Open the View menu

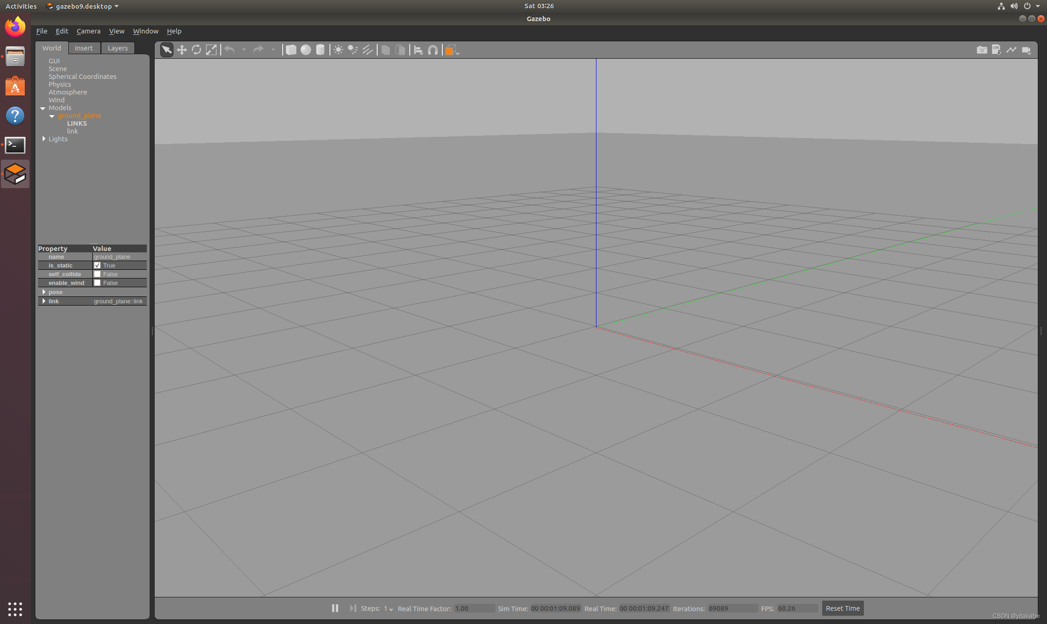pos(117,31)
